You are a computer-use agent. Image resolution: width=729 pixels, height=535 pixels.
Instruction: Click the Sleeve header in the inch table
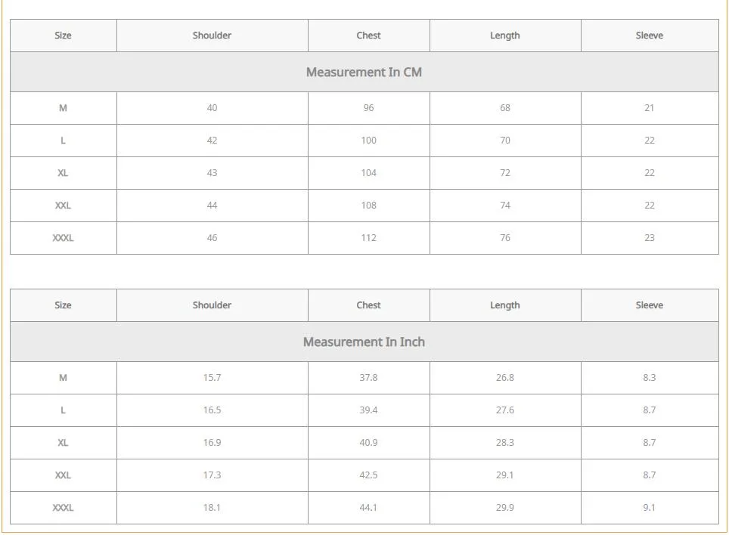point(649,305)
